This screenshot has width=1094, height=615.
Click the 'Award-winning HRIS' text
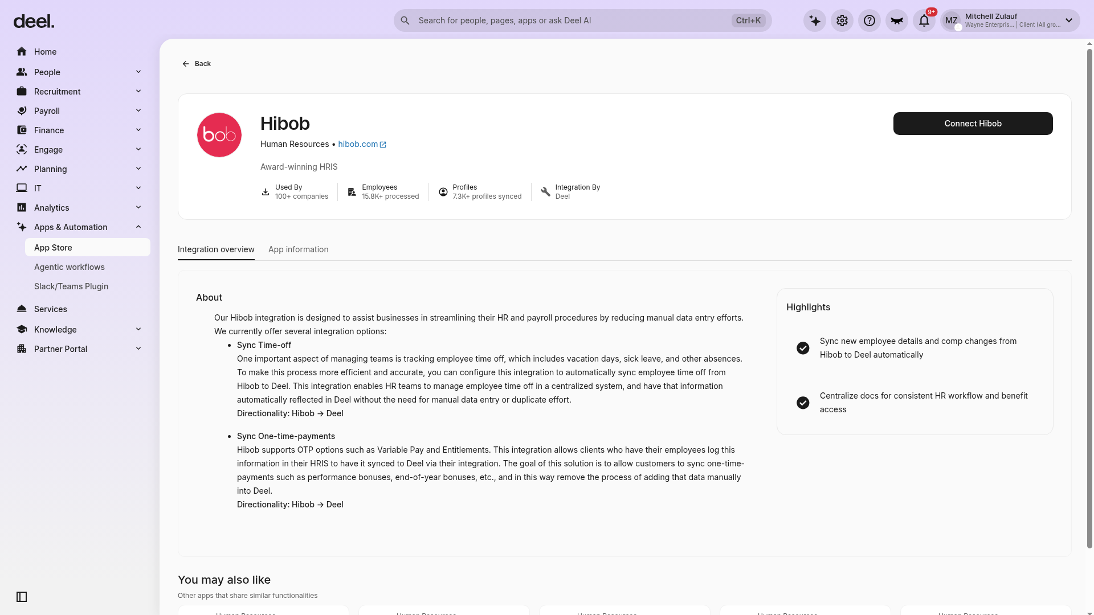click(x=299, y=167)
